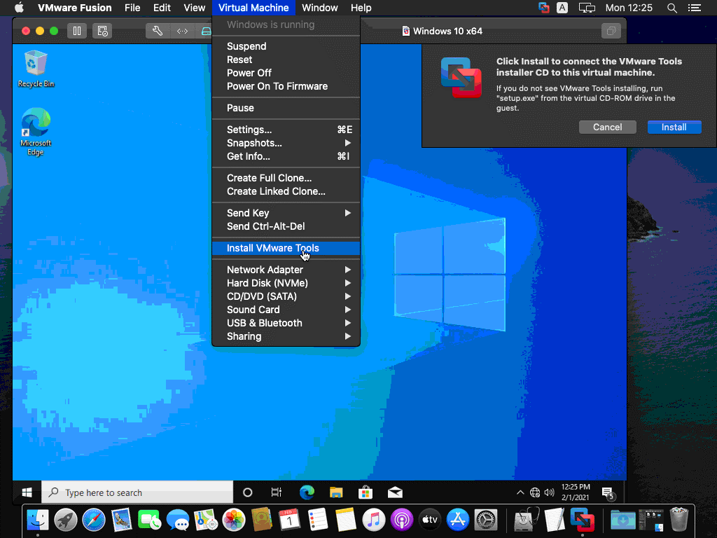Viewport: 717px width, 538px height.
Task: Toggle the hidden icons arrow in the system tray
Action: tap(520, 492)
